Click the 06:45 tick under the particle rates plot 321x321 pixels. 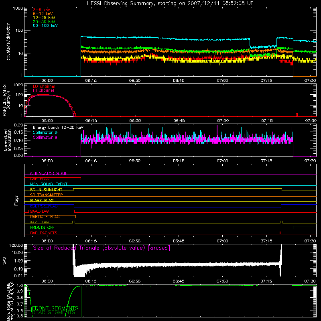pos(179,121)
